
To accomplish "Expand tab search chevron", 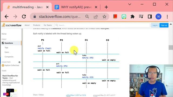I will click(x=130, y=4).
